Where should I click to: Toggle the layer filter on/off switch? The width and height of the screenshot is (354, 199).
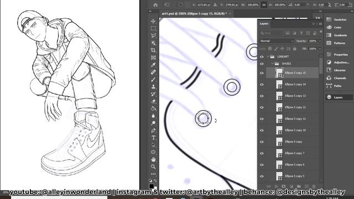pos(321,32)
